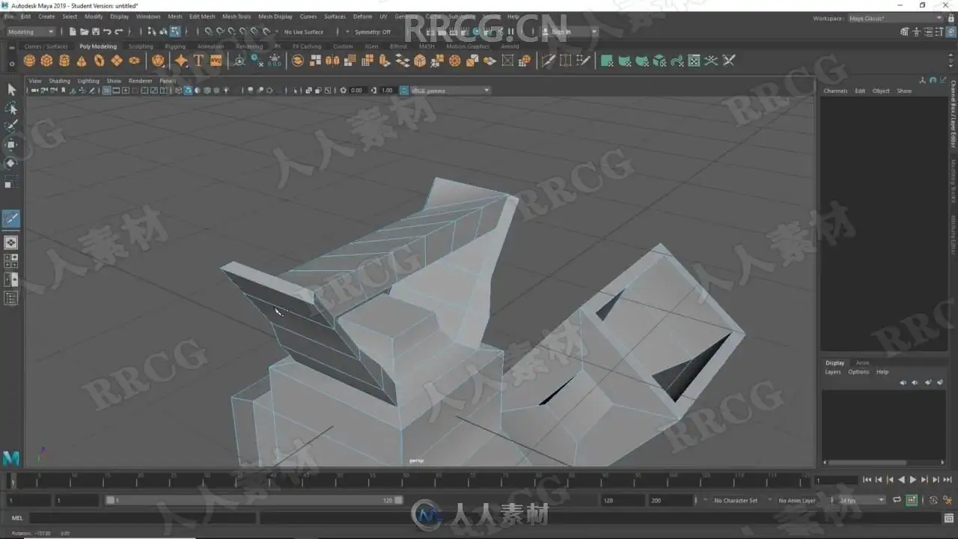Screen dimensions: 958x539
Task: Open the No Character Set dropdown
Action: [x=736, y=500]
